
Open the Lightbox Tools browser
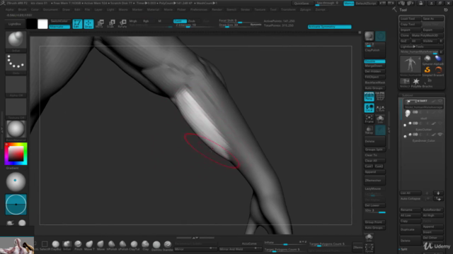click(421, 47)
